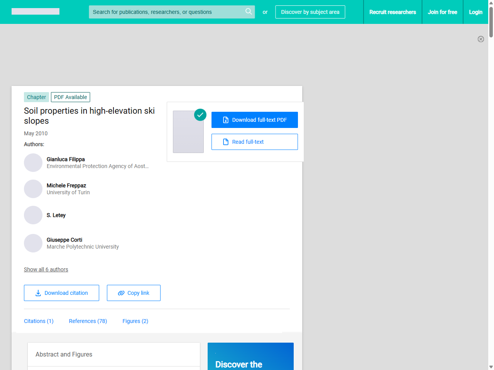The width and height of the screenshot is (494, 370).
Task: Click Read full-text button
Action: point(255,142)
